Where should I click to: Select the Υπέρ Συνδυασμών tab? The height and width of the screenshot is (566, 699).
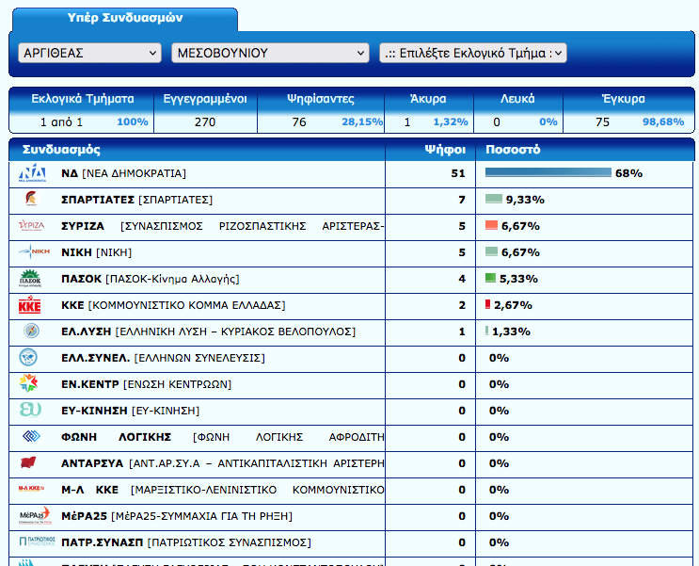click(x=125, y=18)
